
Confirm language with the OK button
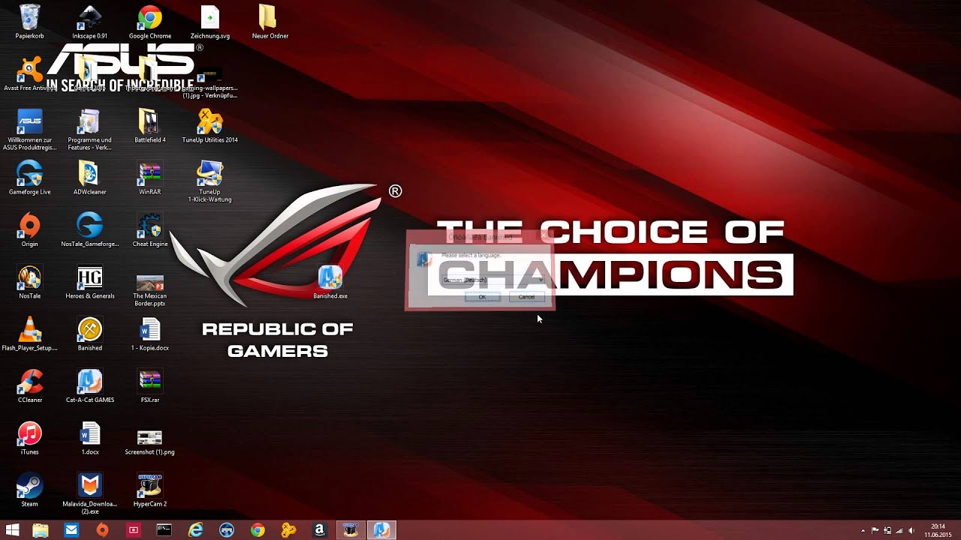(482, 297)
